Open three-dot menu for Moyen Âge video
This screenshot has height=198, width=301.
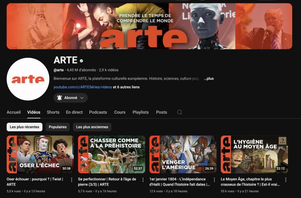[x=286, y=179]
